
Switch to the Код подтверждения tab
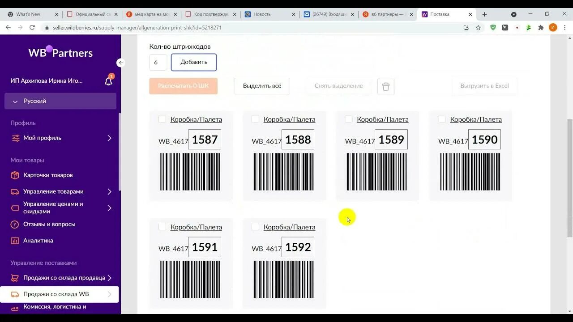click(210, 14)
